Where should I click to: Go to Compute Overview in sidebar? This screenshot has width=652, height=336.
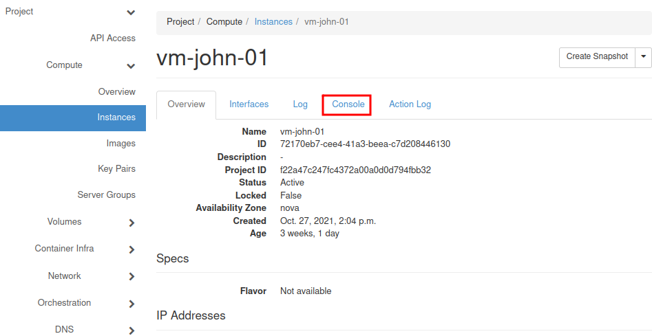pos(117,92)
